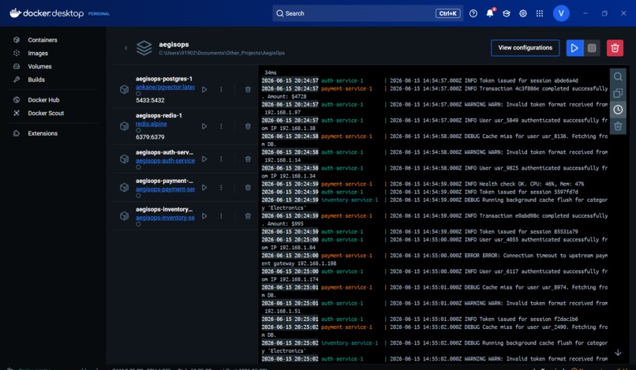Image resolution: width=636 pixels, height=370 pixels.
Task: Open more actions for aegisops-redis-1
Action: point(221,126)
